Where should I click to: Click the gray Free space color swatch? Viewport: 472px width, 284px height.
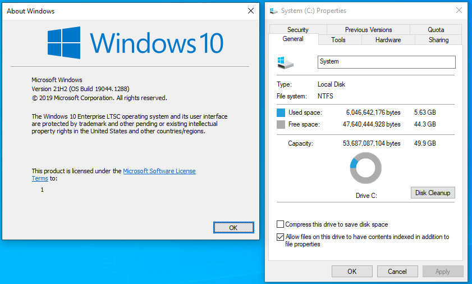pyautogui.click(x=281, y=124)
